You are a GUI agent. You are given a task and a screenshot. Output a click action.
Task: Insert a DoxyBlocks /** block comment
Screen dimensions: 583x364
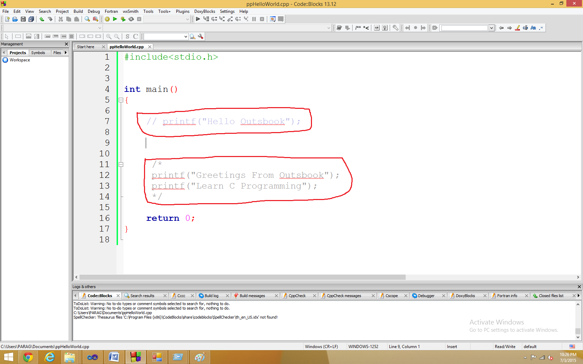pyautogui.click(x=358, y=28)
